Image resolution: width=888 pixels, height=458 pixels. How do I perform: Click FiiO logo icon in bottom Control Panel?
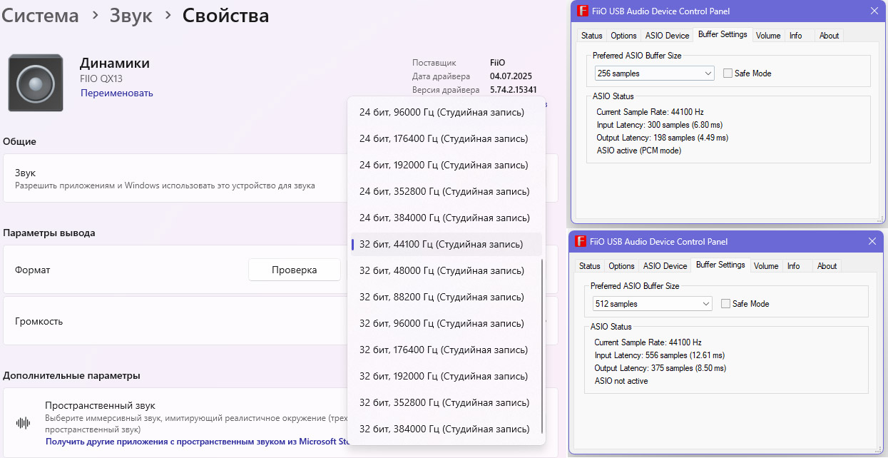click(x=580, y=242)
